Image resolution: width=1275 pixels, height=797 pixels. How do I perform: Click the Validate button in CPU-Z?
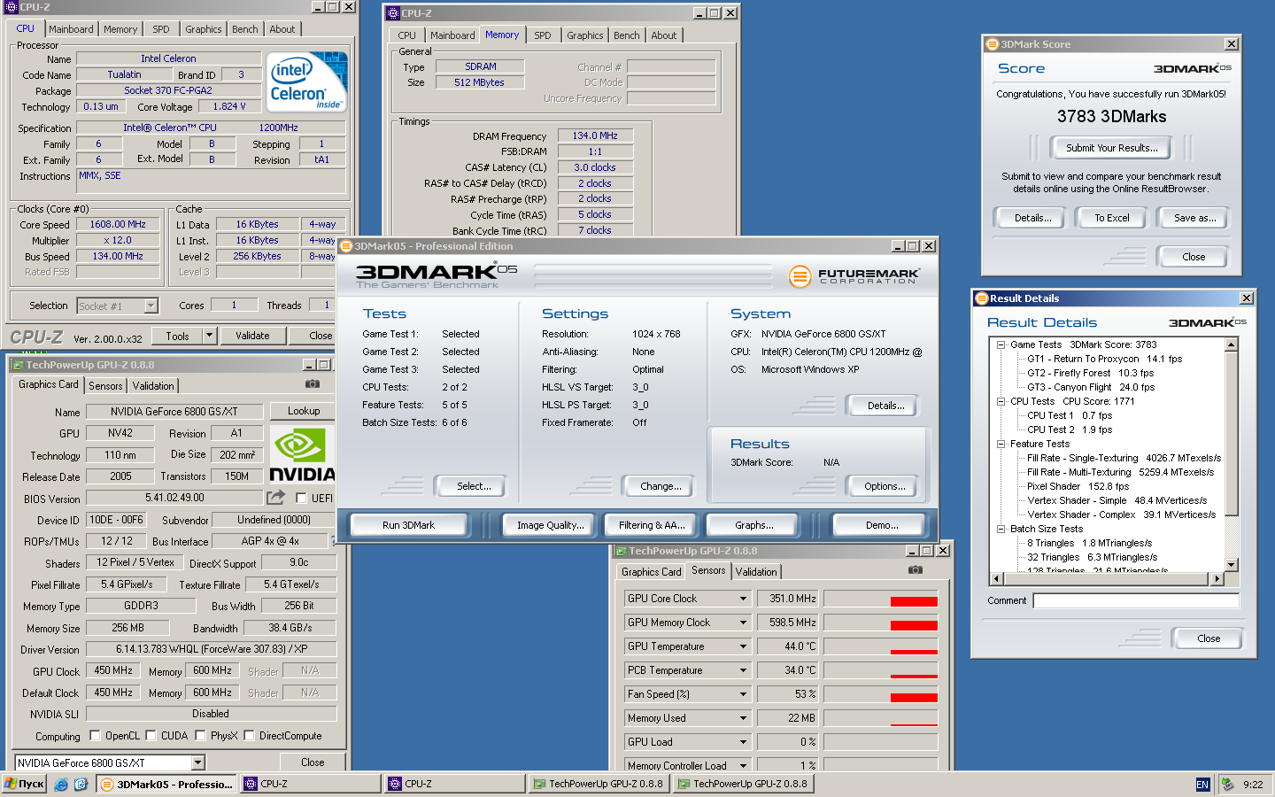tap(252, 336)
